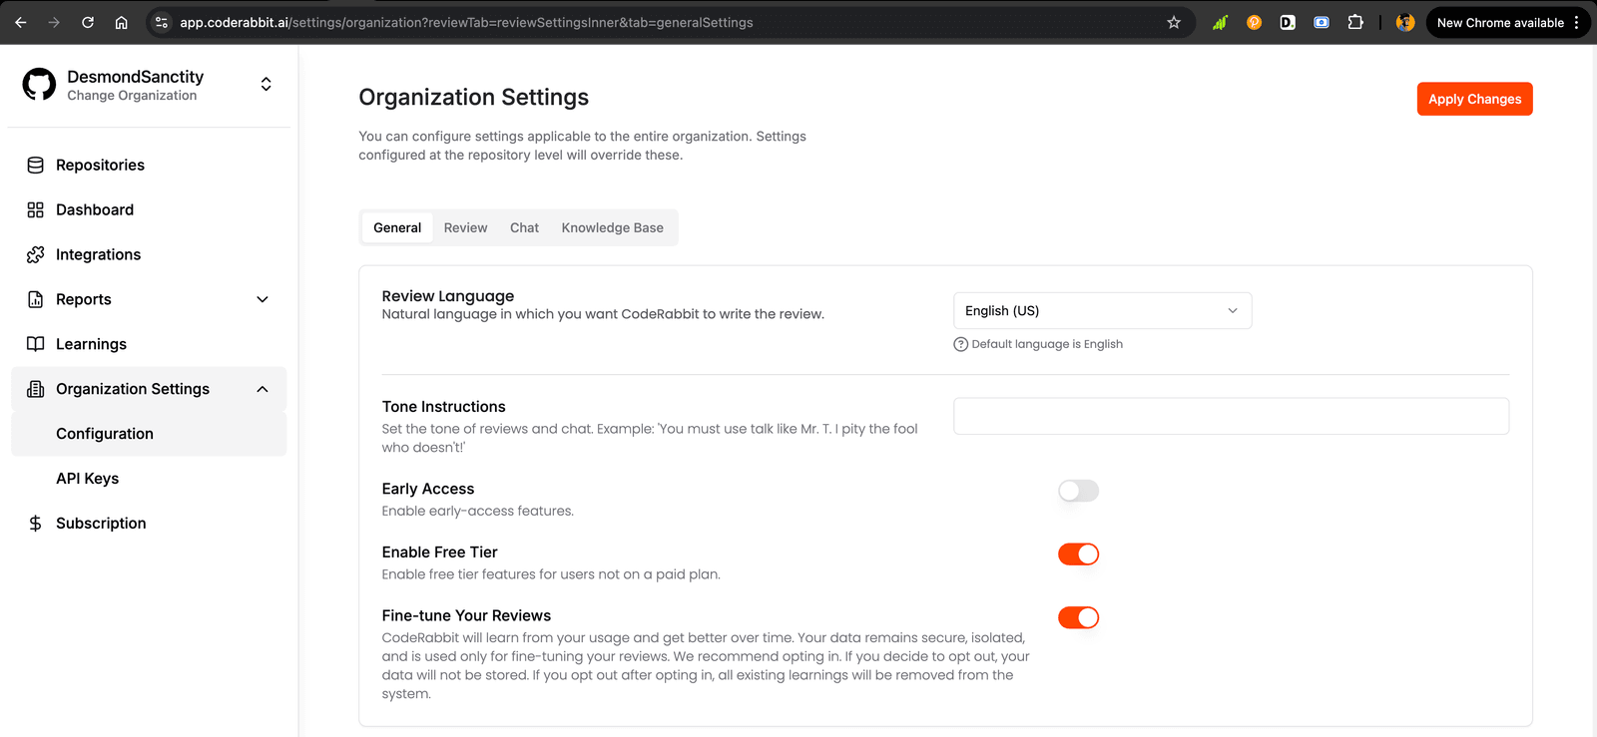
Task: Click the Subscription dollar icon
Action: pyautogui.click(x=36, y=524)
